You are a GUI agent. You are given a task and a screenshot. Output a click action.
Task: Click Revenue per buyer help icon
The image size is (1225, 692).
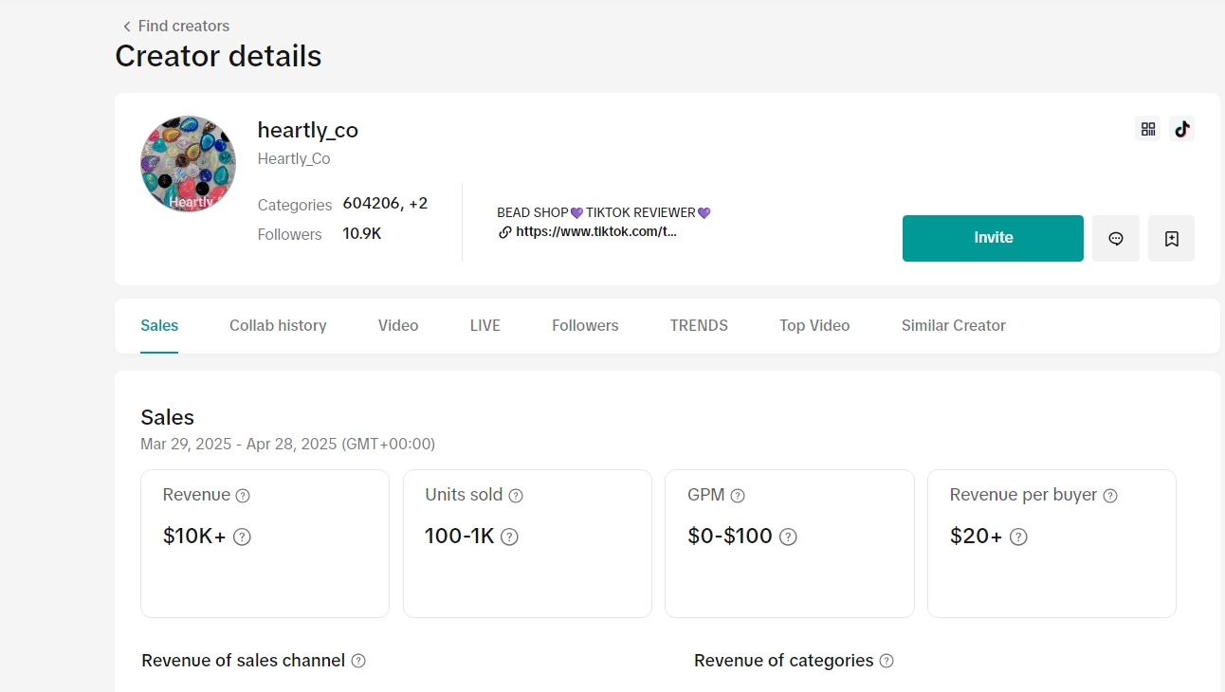tap(1110, 496)
